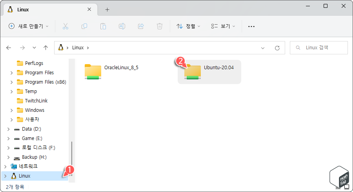Open the three-dot See more menu
Viewport: 353px width, 192px height.
[251, 27]
